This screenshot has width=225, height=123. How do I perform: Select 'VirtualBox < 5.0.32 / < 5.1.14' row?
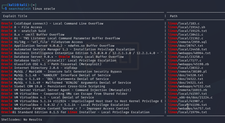click(65, 105)
